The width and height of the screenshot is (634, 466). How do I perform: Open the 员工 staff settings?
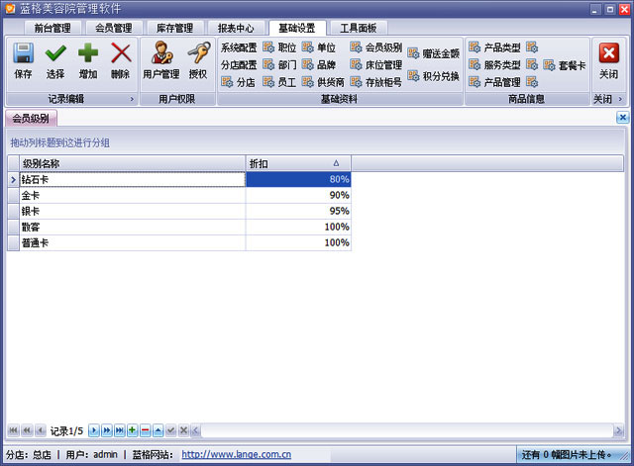pos(279,82)
